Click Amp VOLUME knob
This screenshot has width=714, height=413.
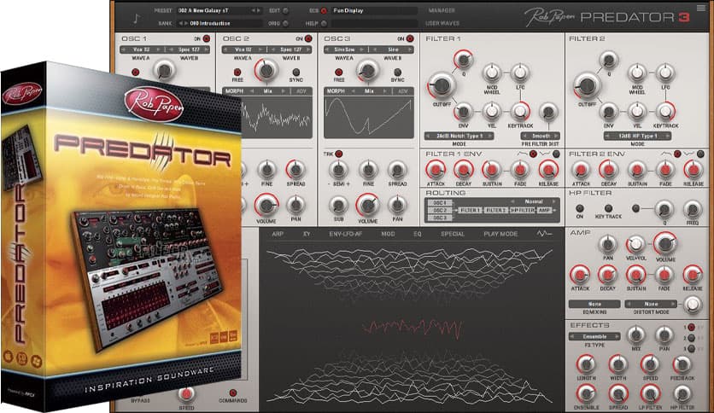click(x=664, y=243)
